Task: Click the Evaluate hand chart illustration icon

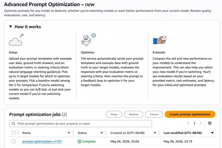Action: pos(160,40)
